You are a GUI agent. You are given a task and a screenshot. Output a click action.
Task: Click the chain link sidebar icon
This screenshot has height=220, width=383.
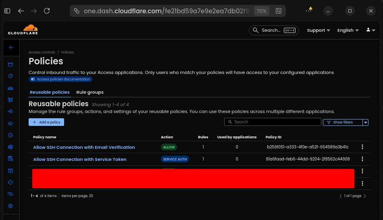[x=11, y=194]
